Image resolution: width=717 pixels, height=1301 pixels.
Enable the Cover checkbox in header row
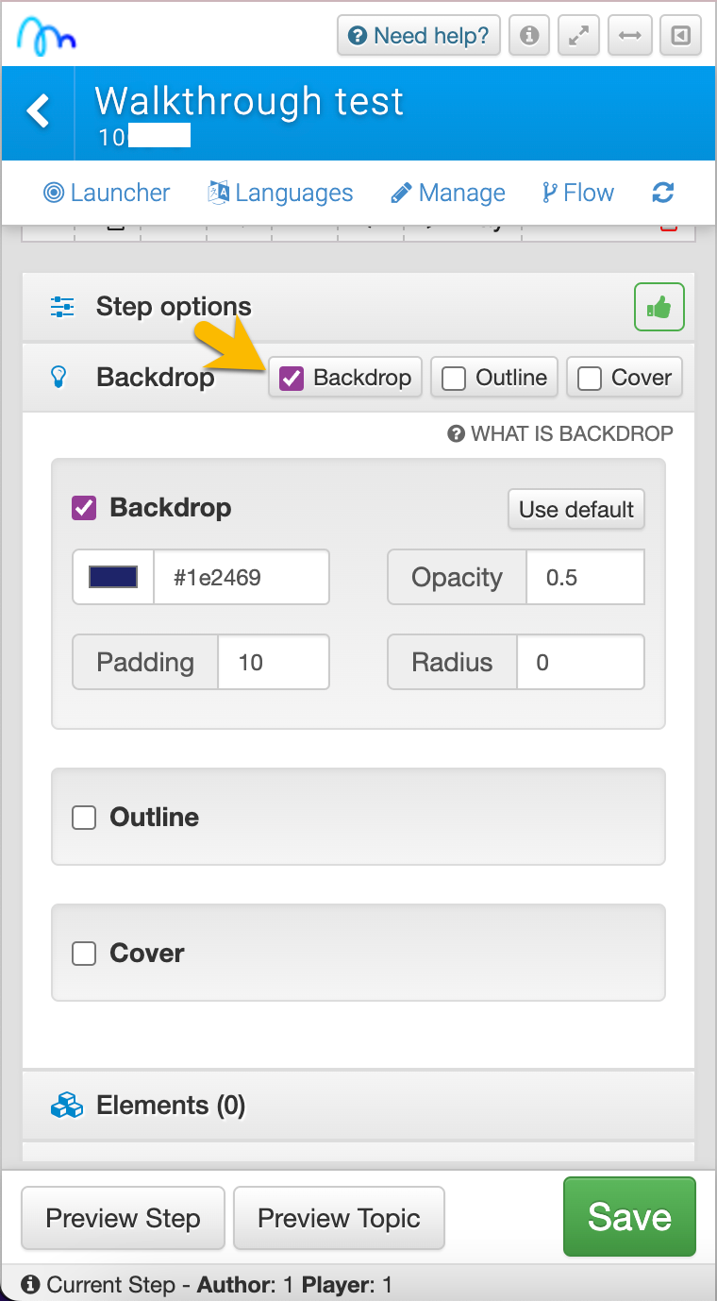coord(591,379)
